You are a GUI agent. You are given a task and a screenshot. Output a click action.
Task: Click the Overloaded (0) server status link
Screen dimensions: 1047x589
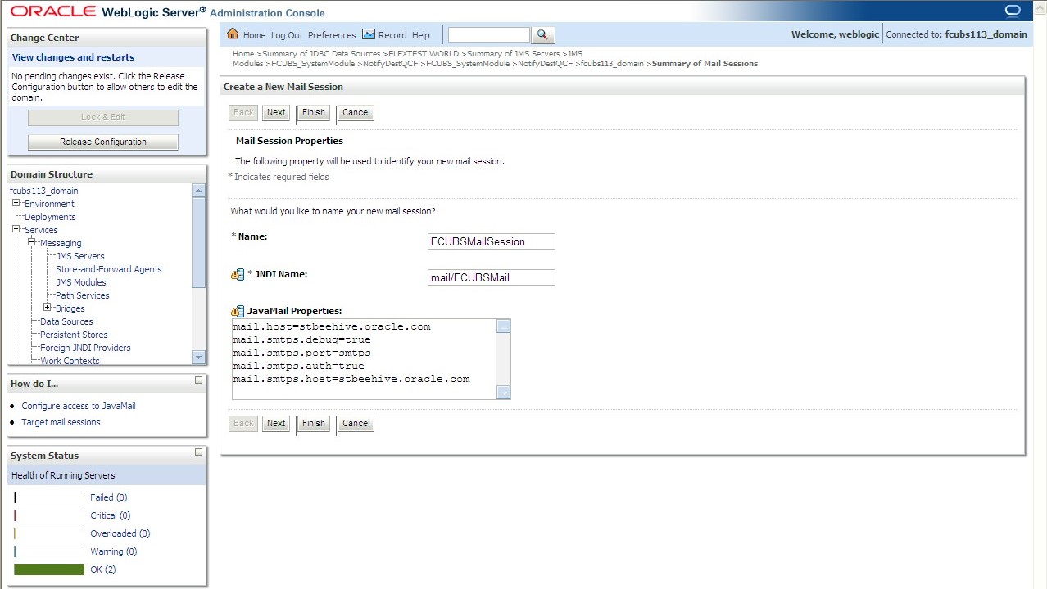point(120,533)
